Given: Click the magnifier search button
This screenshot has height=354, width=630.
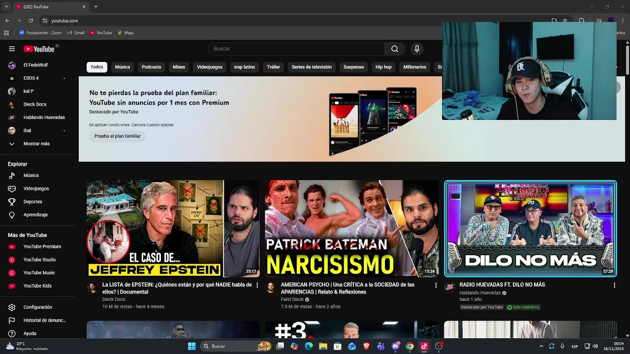Looking at the screenshot, I should tap(395, 49).
